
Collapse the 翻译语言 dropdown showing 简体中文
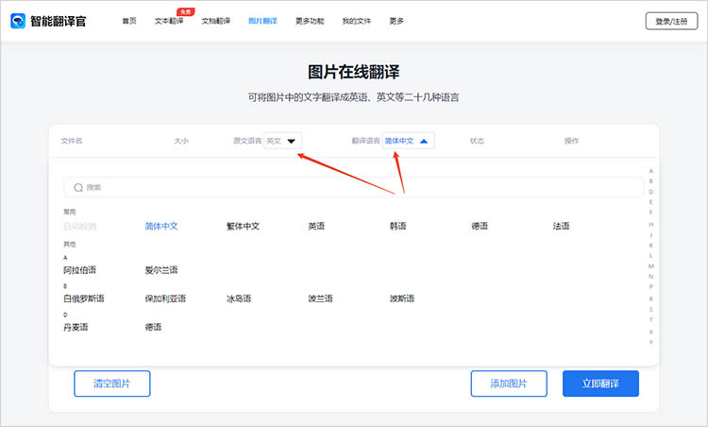tap(408, 141)
